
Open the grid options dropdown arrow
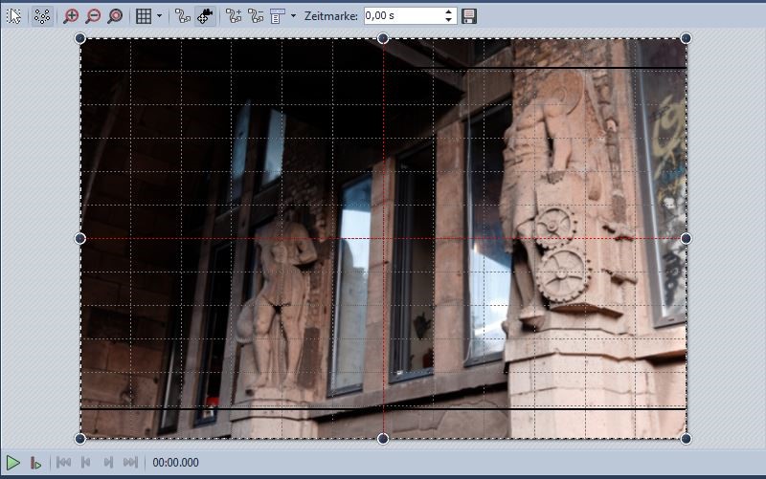coord(159,16)
